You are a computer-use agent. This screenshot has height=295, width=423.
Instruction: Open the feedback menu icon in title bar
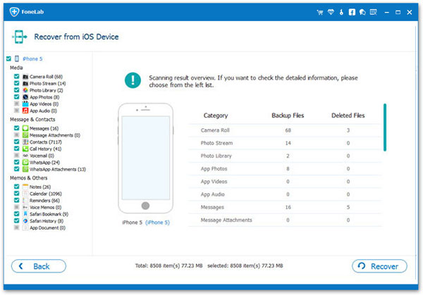coord(374,12)
